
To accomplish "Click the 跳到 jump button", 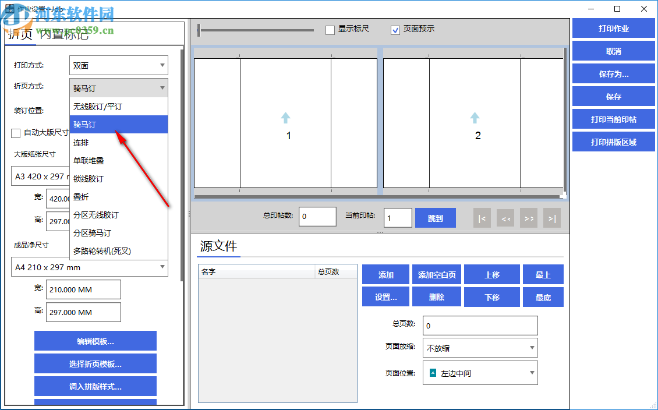I will click(x=435, y=218).
